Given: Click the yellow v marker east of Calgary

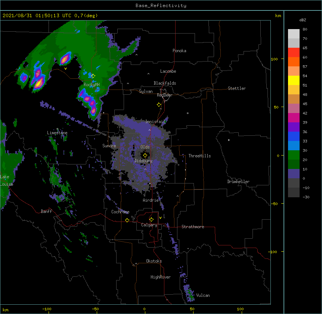Looking at the screenshot, I should [x=160, y=218].
